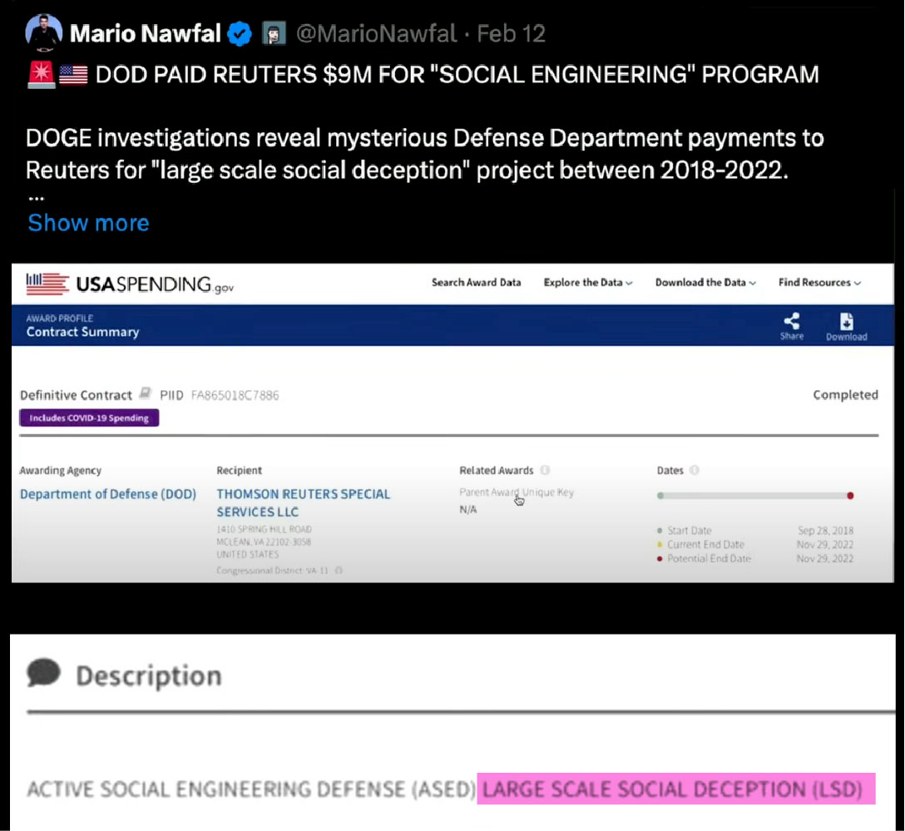This screenshot has width=905, height=831.
Task: Open Search Award Data
Action: [x=476, y=282]
